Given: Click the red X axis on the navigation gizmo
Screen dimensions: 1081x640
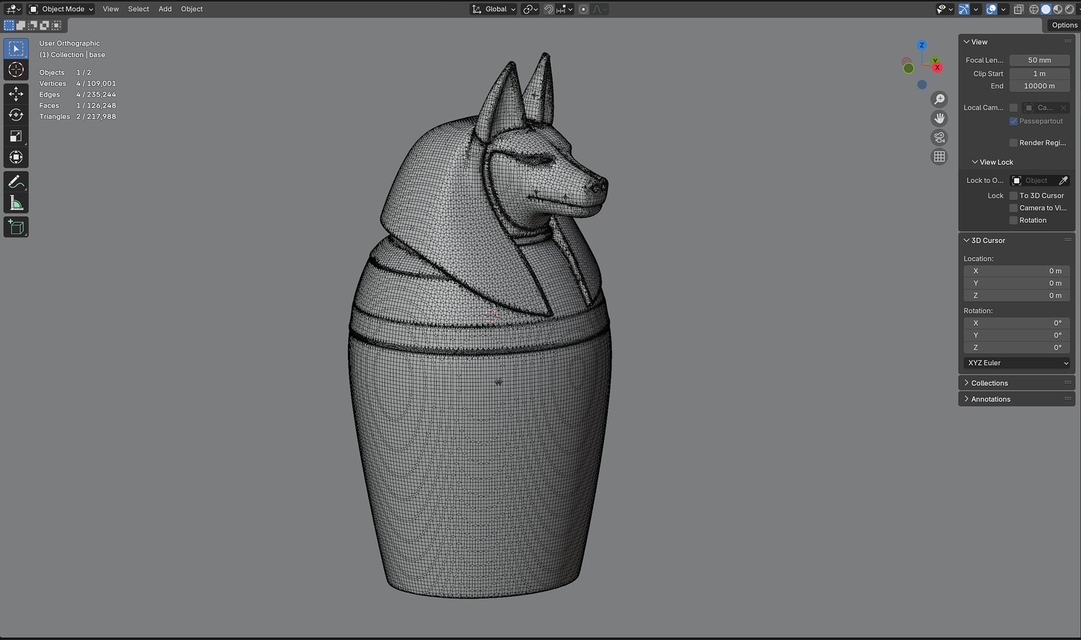Looking at the screenshot, I should point(938,68).
